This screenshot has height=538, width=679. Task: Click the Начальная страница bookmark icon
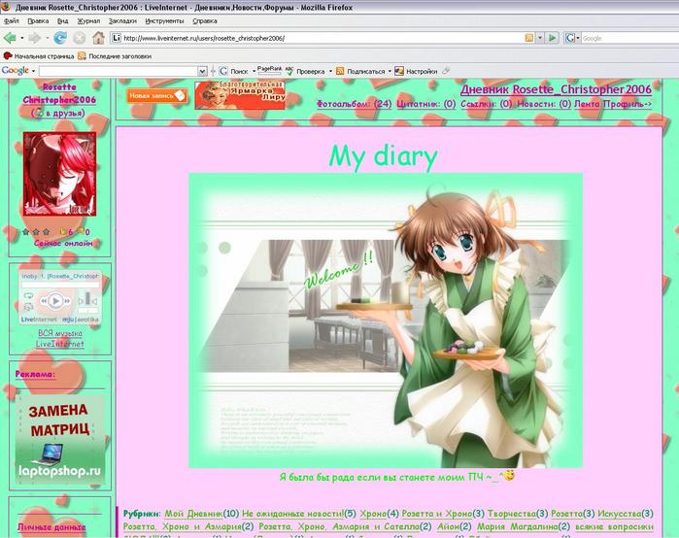(8, 55)
